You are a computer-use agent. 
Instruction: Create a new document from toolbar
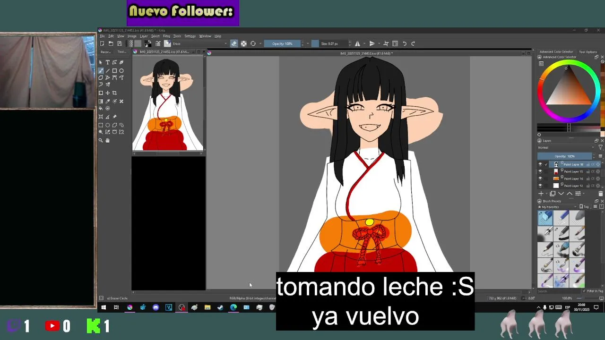(x=102, y=43)
